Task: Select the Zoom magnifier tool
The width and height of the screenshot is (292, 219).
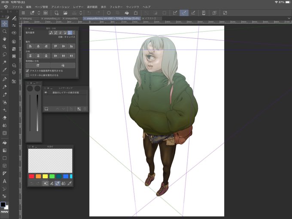Action: [x=4, y=31]
